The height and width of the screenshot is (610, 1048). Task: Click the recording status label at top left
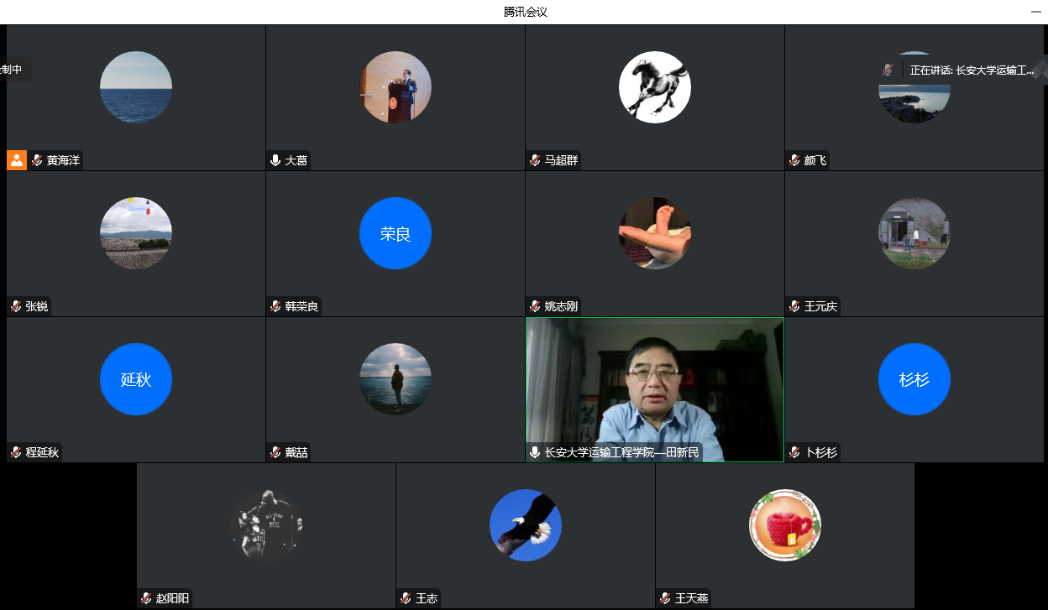(12, 70)
